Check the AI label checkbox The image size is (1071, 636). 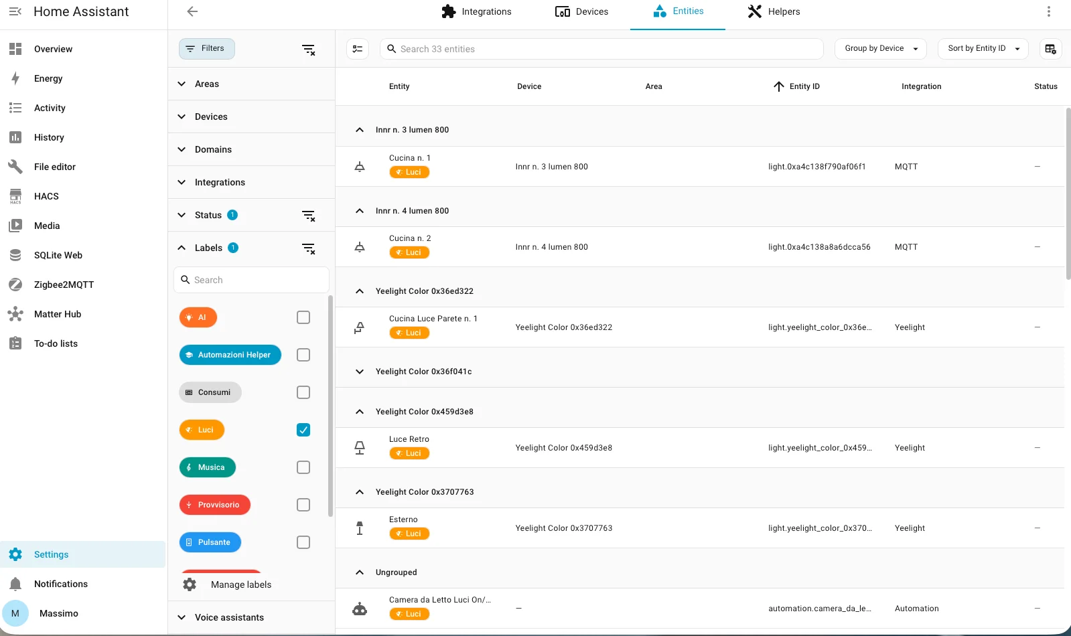coord(303,317)
